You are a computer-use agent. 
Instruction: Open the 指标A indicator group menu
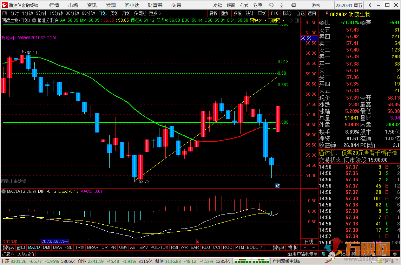8,247
